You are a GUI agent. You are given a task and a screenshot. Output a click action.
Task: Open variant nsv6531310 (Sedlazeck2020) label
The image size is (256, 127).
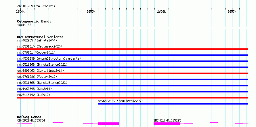point(40,46)
